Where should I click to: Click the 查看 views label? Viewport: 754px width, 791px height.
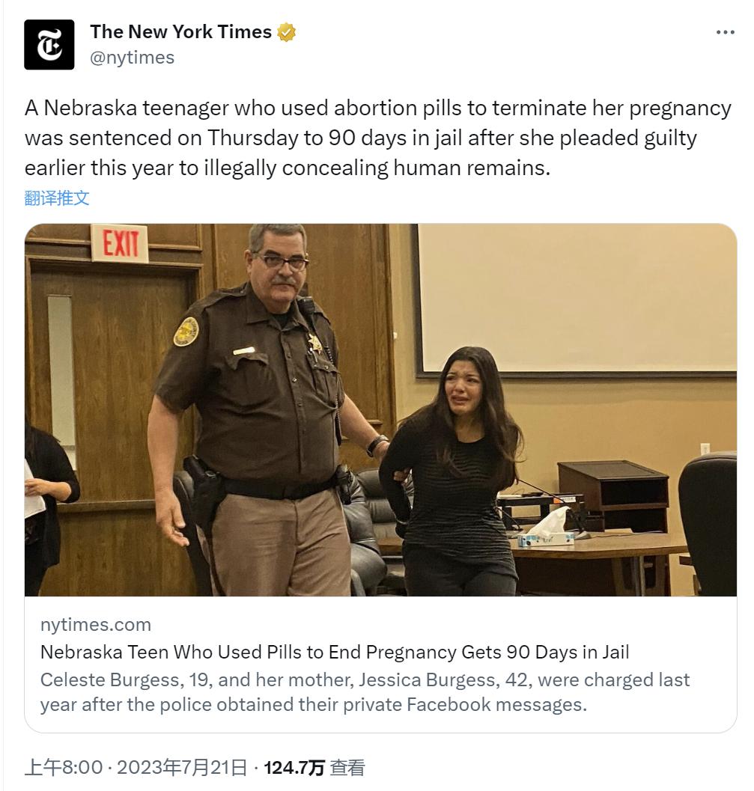[x=347, y=768]
